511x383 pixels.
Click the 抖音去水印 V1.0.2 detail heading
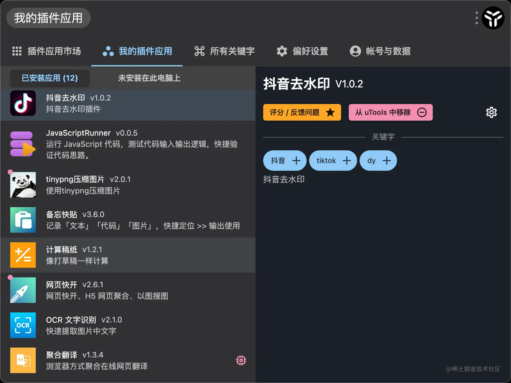[313, 83]
